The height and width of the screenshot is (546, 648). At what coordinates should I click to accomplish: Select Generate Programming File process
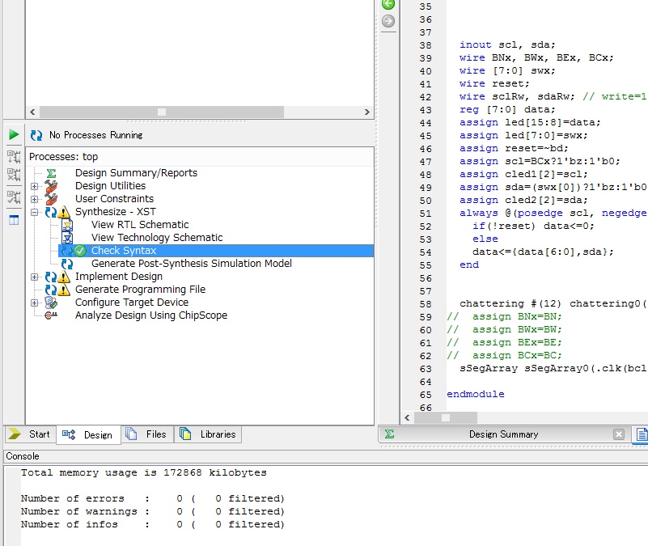tap(140, 290)
